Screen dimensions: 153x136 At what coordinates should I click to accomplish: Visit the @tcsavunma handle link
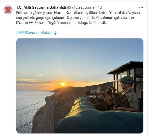point(83,7)
